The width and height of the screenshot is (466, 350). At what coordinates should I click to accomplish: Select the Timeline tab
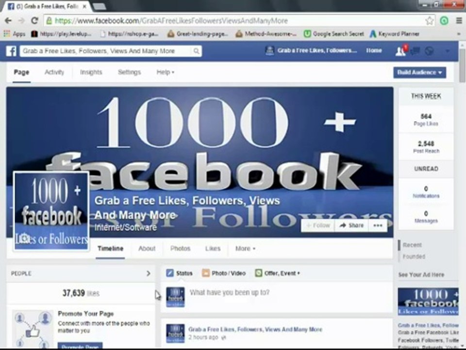pyautogui.click(x=110, y=248)
